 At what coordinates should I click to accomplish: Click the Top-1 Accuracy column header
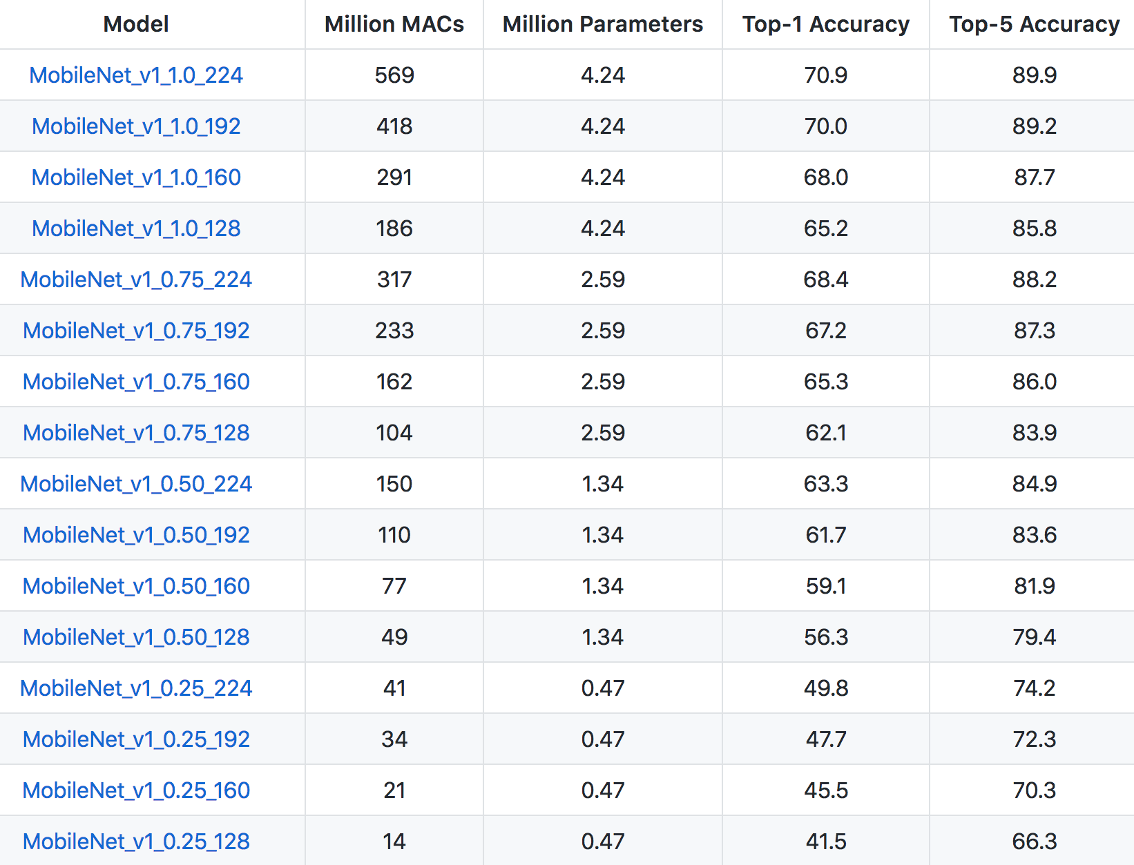click(826, 24)
